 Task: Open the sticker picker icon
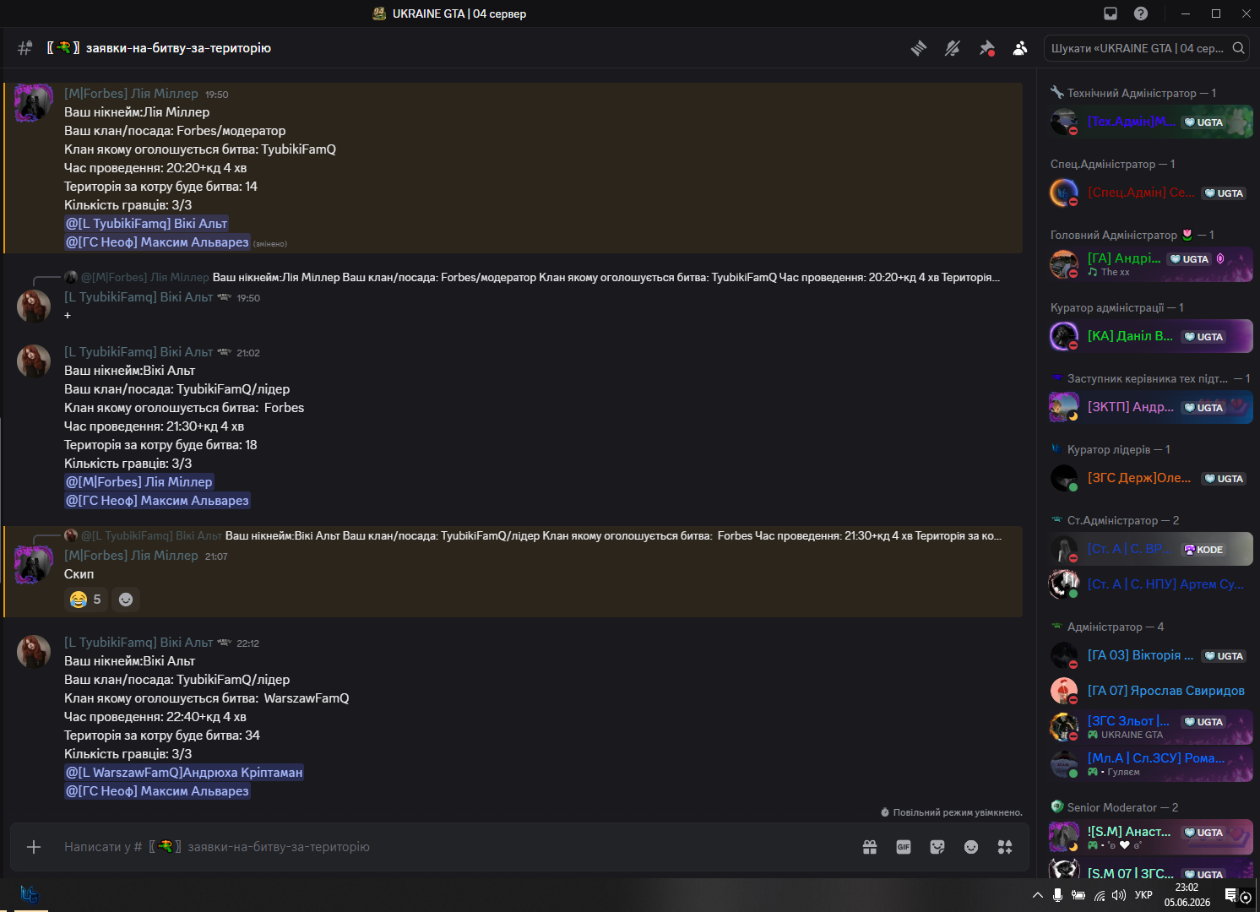[x=937, y=847]
